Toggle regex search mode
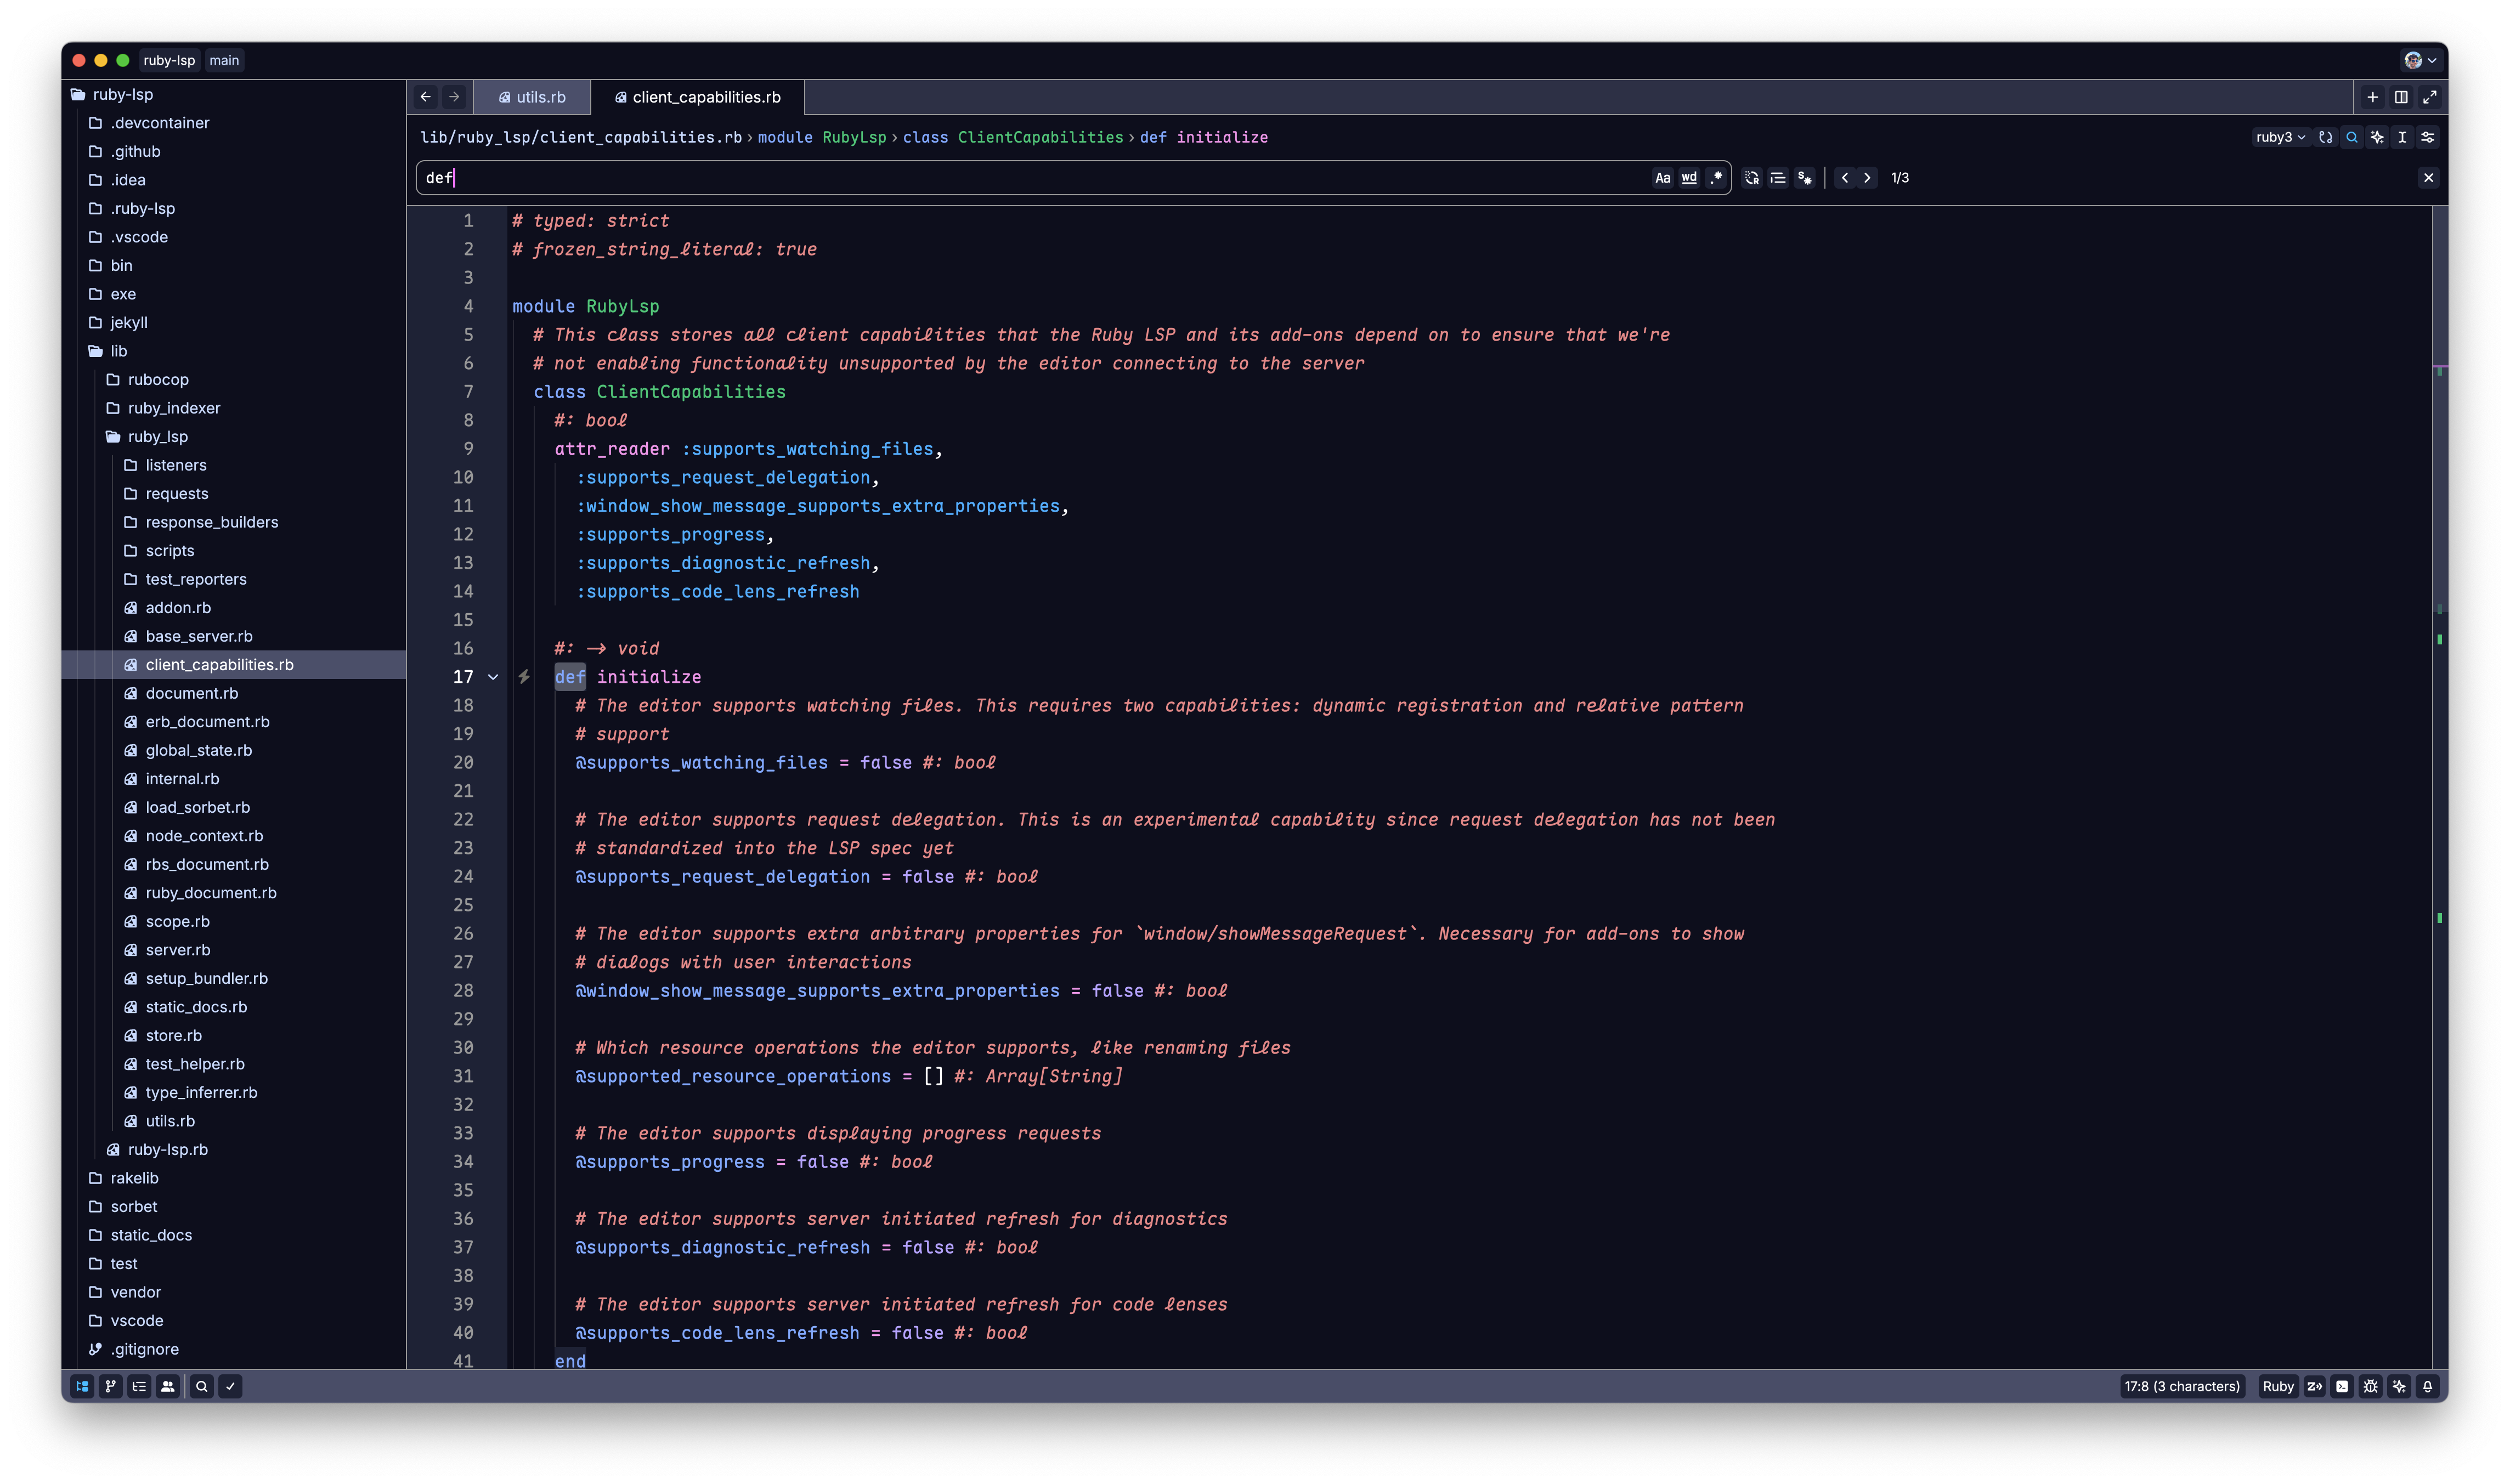The image size is (2510, 1484). click(1716, 178)
